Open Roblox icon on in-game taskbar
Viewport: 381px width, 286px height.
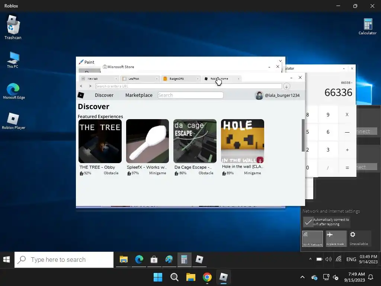pyautogui.click(x=199, y=260)
